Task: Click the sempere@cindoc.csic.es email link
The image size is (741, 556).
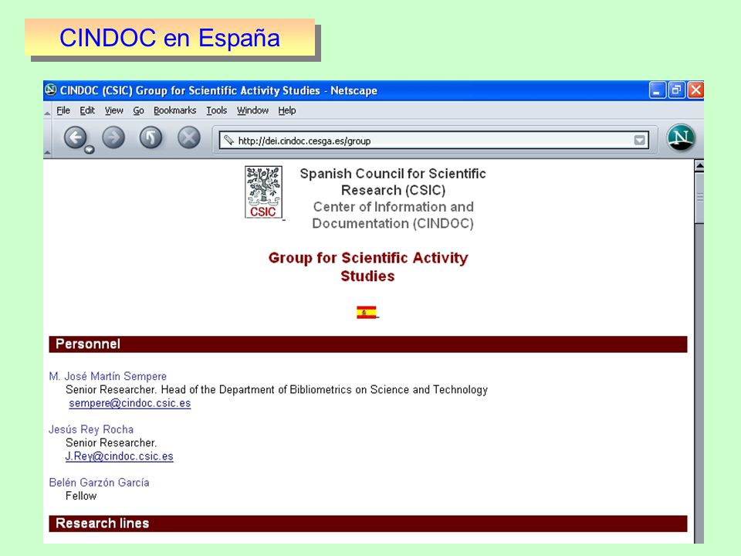Action: pos(130,403)
